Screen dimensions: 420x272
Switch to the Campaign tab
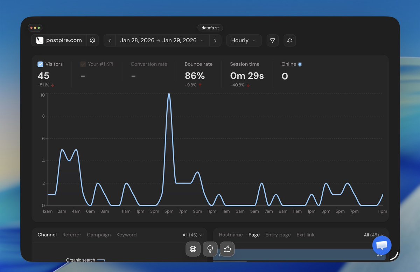(x=99, y=235)
